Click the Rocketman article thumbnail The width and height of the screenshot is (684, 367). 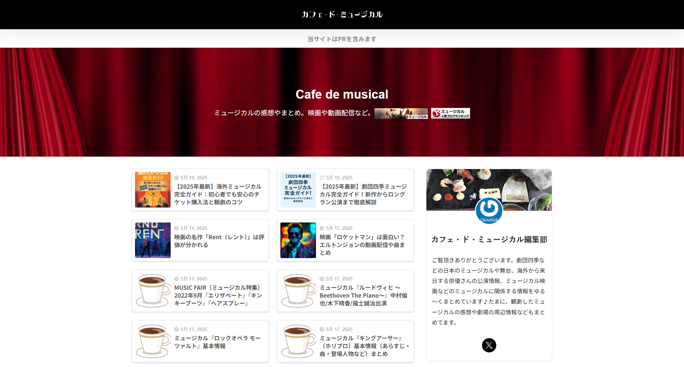[x=298, y=240]
